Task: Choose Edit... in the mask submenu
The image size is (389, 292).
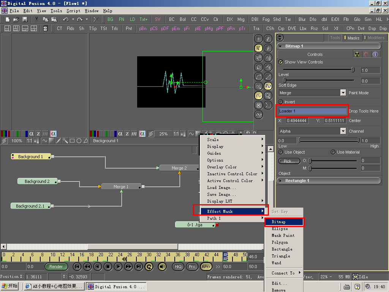Action: coord(284,283)
